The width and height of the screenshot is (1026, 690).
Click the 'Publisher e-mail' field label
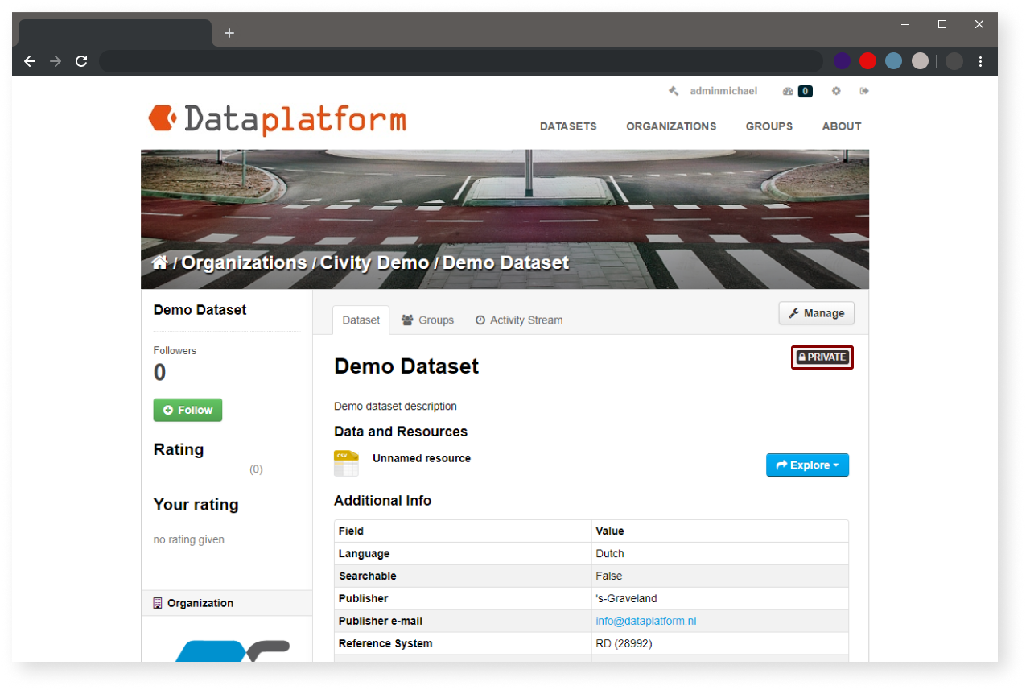380,621
